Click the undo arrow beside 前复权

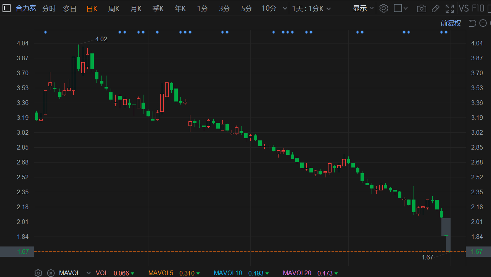click(472, 23)
